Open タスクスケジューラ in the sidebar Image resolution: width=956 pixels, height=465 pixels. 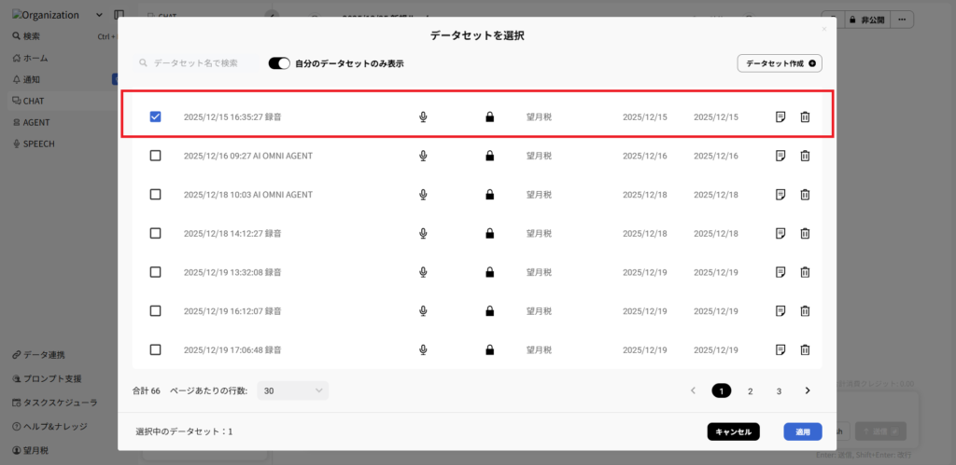pyautogui.click(x=55, y=403)
